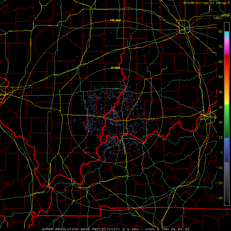Click the 100 NMI range ring label

[x=115, y=20]
